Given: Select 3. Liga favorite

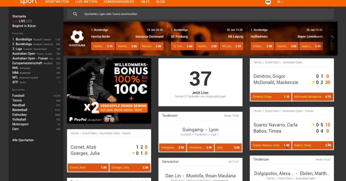Looking at the screenshot, I should [x=36, y=49].
